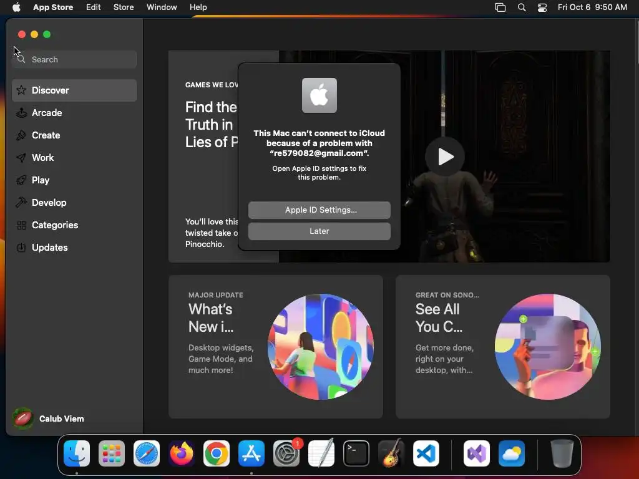Open Visual Studio from the Dock
The image size is (639, 479).
click(x=477, y=453)
